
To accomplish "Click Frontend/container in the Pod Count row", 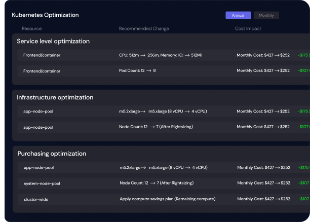I will [42, 71].
